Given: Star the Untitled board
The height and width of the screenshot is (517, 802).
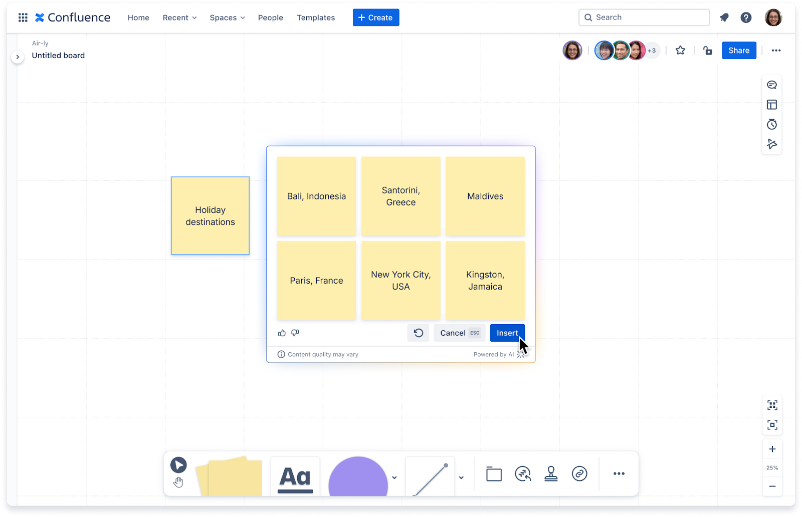Looking at the screenshot, I should coord(680,50).
